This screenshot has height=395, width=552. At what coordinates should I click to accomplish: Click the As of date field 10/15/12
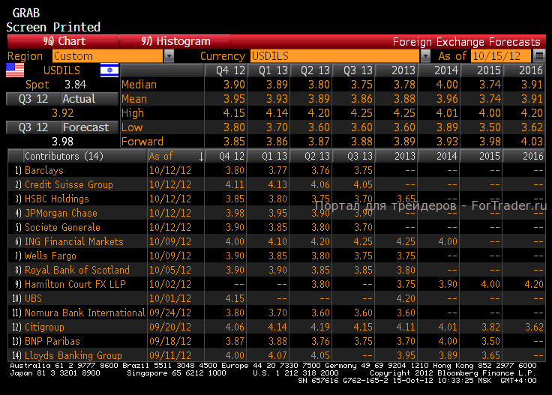500,56
